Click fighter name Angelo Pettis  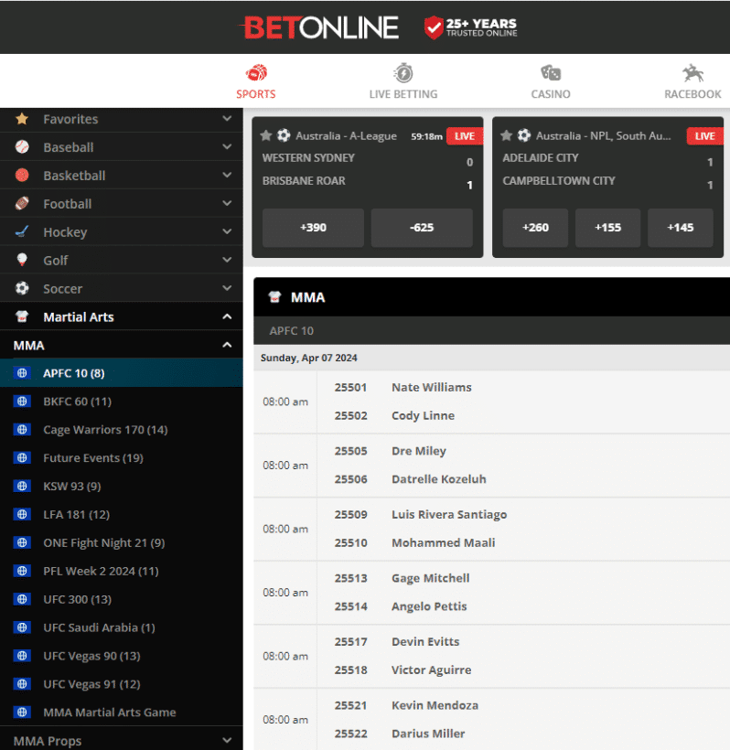coord(429,606)
